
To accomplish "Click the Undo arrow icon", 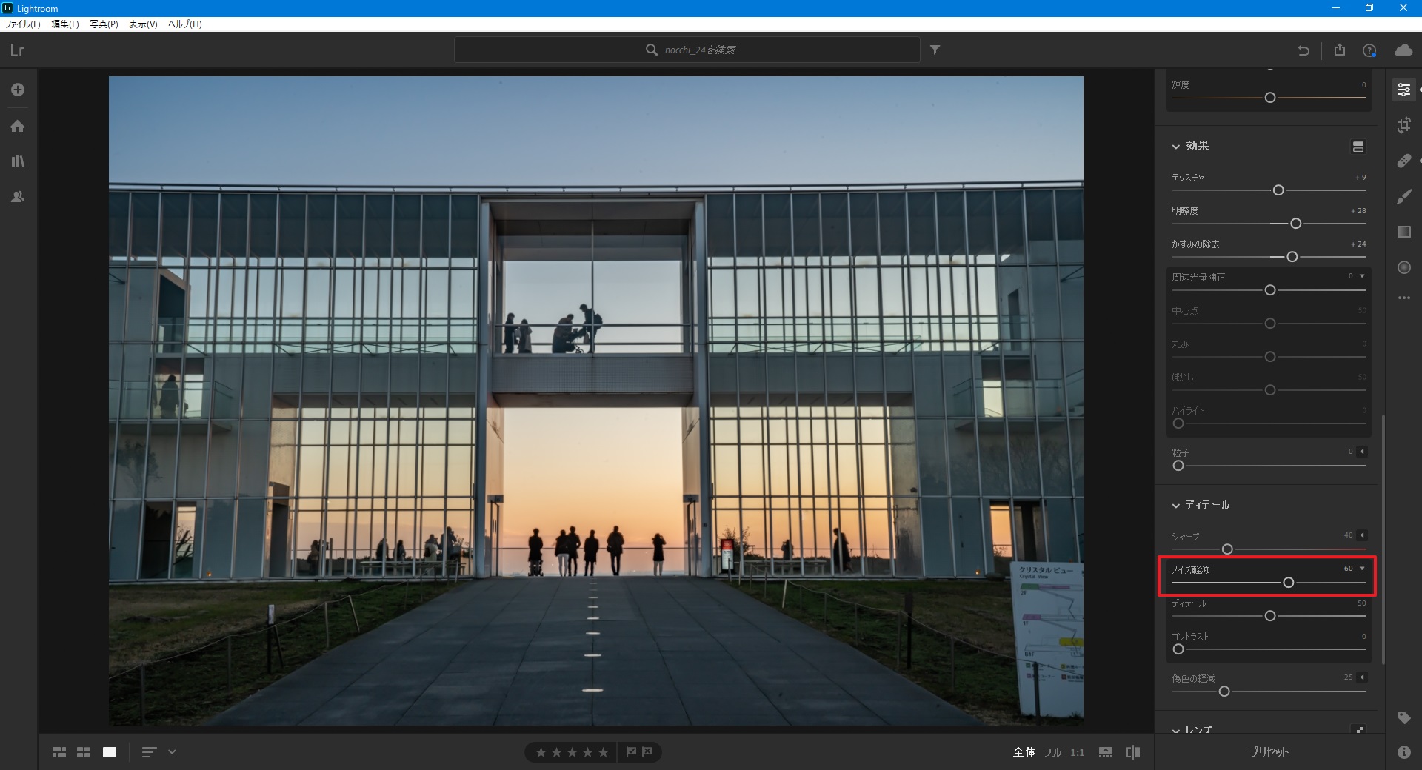I will (1303, 50).
